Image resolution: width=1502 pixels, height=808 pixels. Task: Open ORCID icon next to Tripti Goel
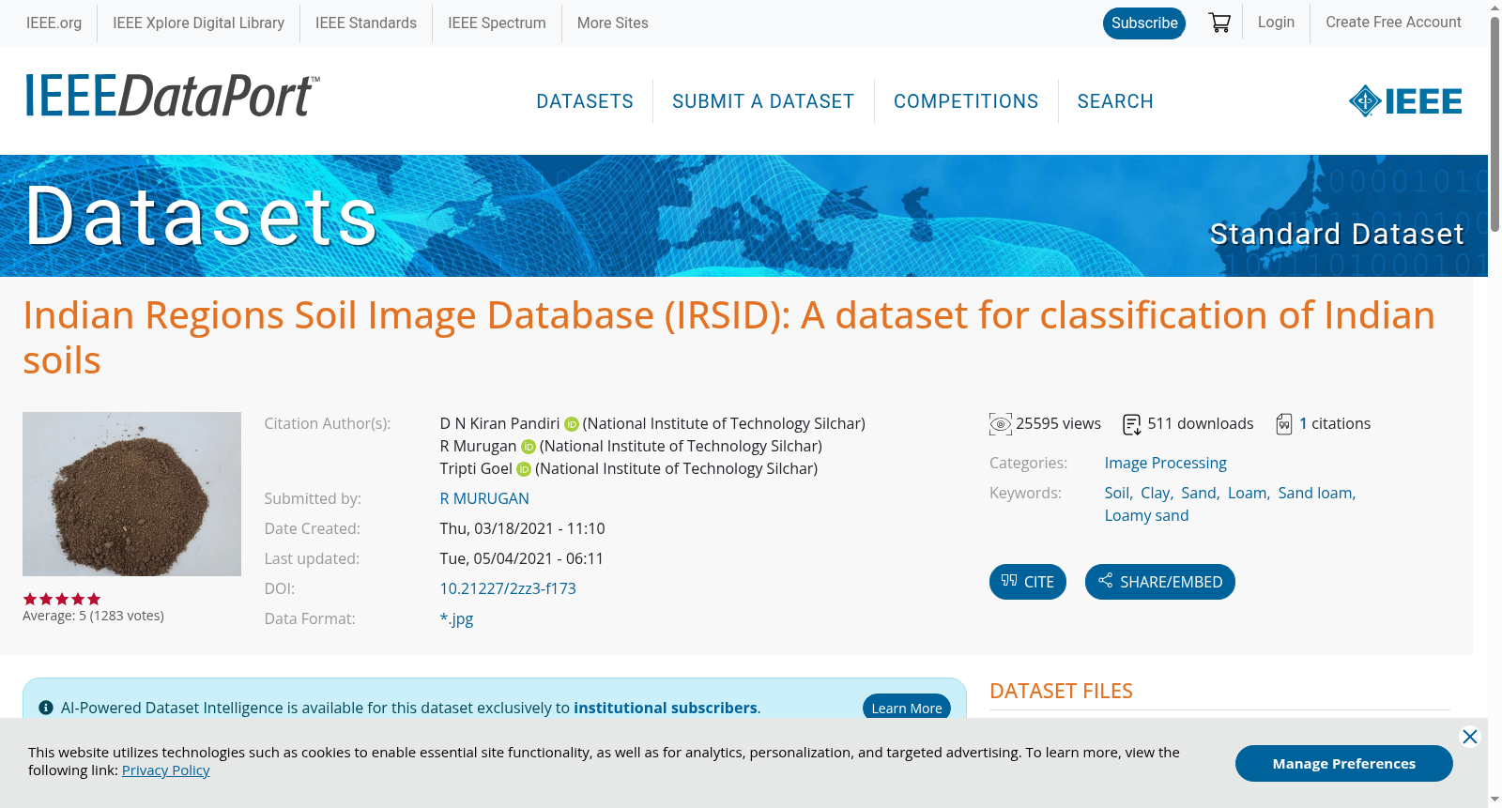click(524, 469)
